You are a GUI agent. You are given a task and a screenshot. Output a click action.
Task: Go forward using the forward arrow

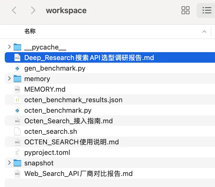point(33,11)
